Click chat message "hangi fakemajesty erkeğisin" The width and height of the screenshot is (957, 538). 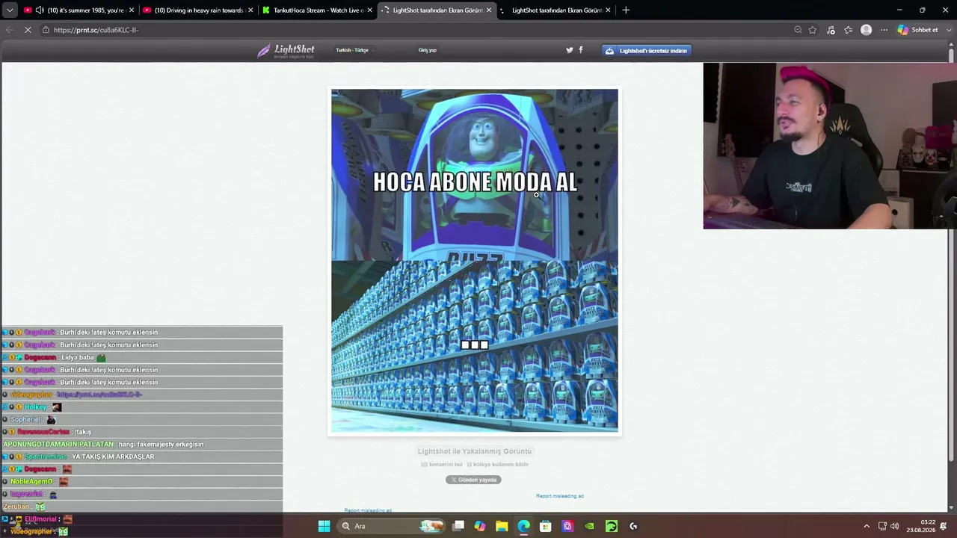[x=161, y=445]
